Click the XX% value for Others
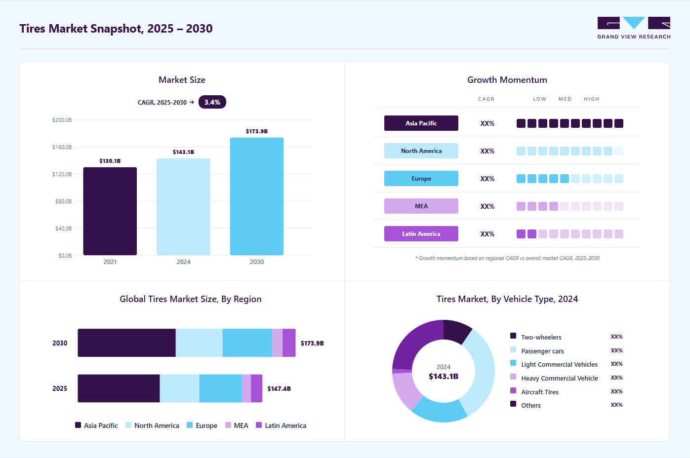This screenshot has width=690, height=458. point(616,405)
